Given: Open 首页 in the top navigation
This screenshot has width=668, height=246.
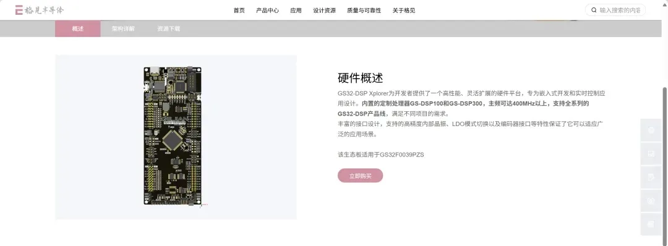Looking at the screenshot, I should tap(239, 11).
